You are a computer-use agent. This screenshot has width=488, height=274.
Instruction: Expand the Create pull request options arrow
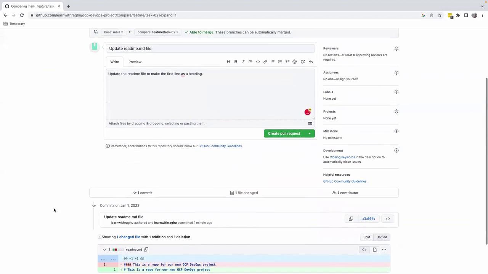click(x=310, y=134)
